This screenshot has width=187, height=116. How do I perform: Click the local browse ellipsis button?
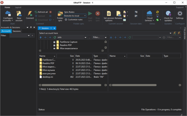click(x=89, y=37)
